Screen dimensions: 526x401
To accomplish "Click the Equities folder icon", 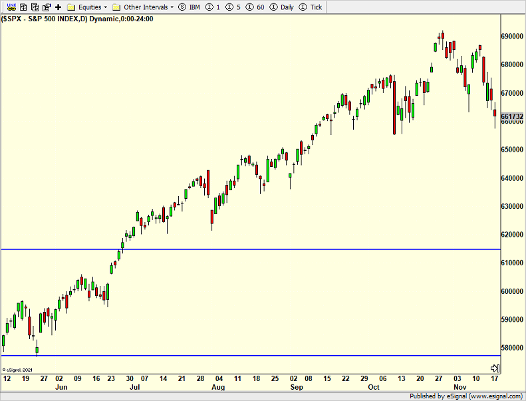I will [72, 7].
